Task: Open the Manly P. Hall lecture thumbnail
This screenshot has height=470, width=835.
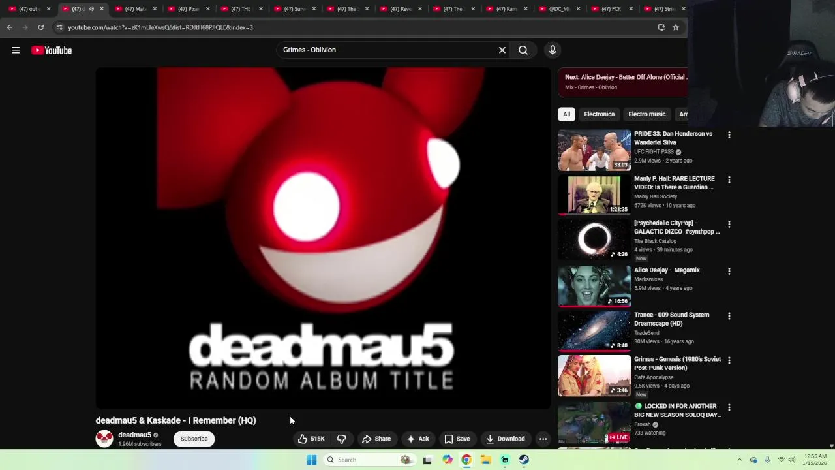Action: pos(594,195)
